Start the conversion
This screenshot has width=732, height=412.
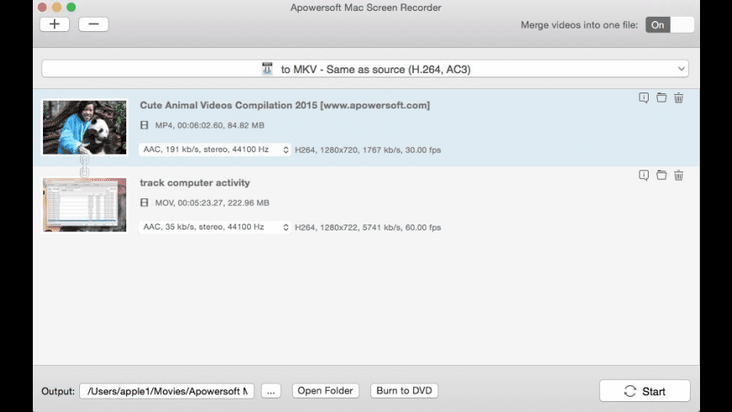tap(644, 391)
